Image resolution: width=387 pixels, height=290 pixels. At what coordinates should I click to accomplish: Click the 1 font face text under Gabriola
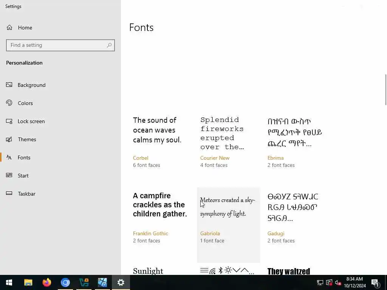tap(212, 241)
